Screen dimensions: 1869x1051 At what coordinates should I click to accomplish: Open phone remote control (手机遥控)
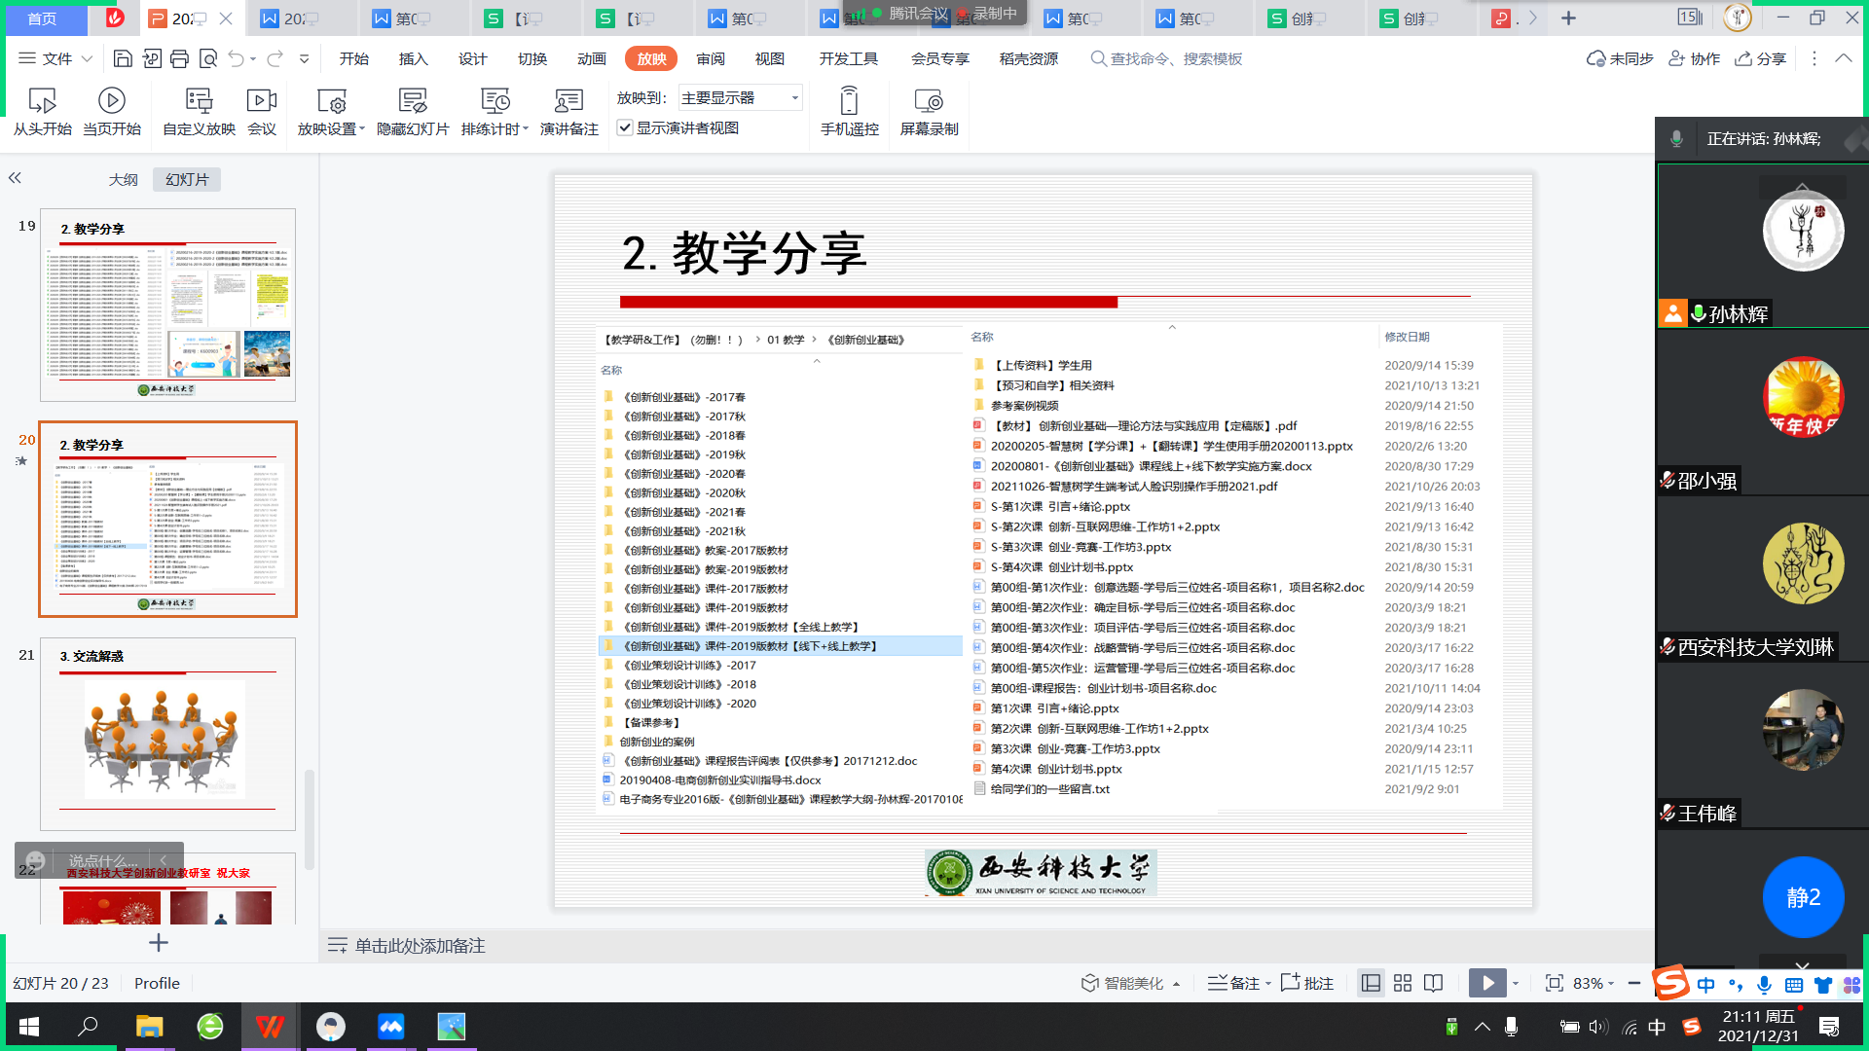tap(849, 112)
